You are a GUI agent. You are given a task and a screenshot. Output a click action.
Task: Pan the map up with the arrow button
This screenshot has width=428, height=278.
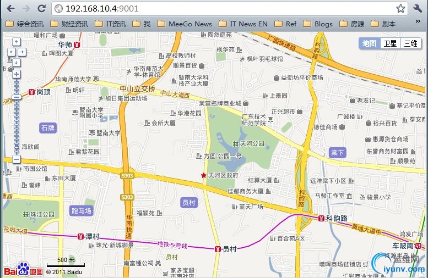tap(17, 42)
